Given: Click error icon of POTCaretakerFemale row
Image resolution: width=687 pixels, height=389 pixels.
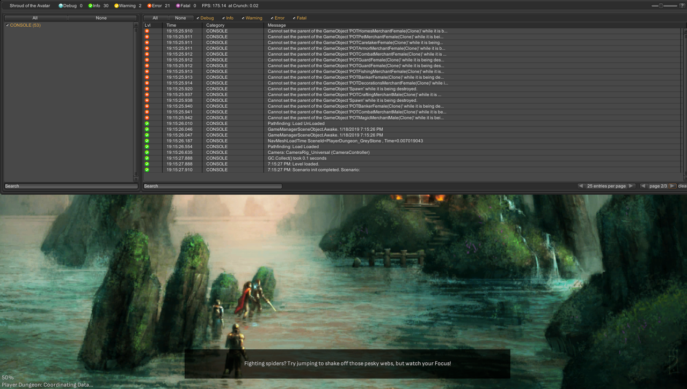Looking at the screenshot, I should point(147,43).
